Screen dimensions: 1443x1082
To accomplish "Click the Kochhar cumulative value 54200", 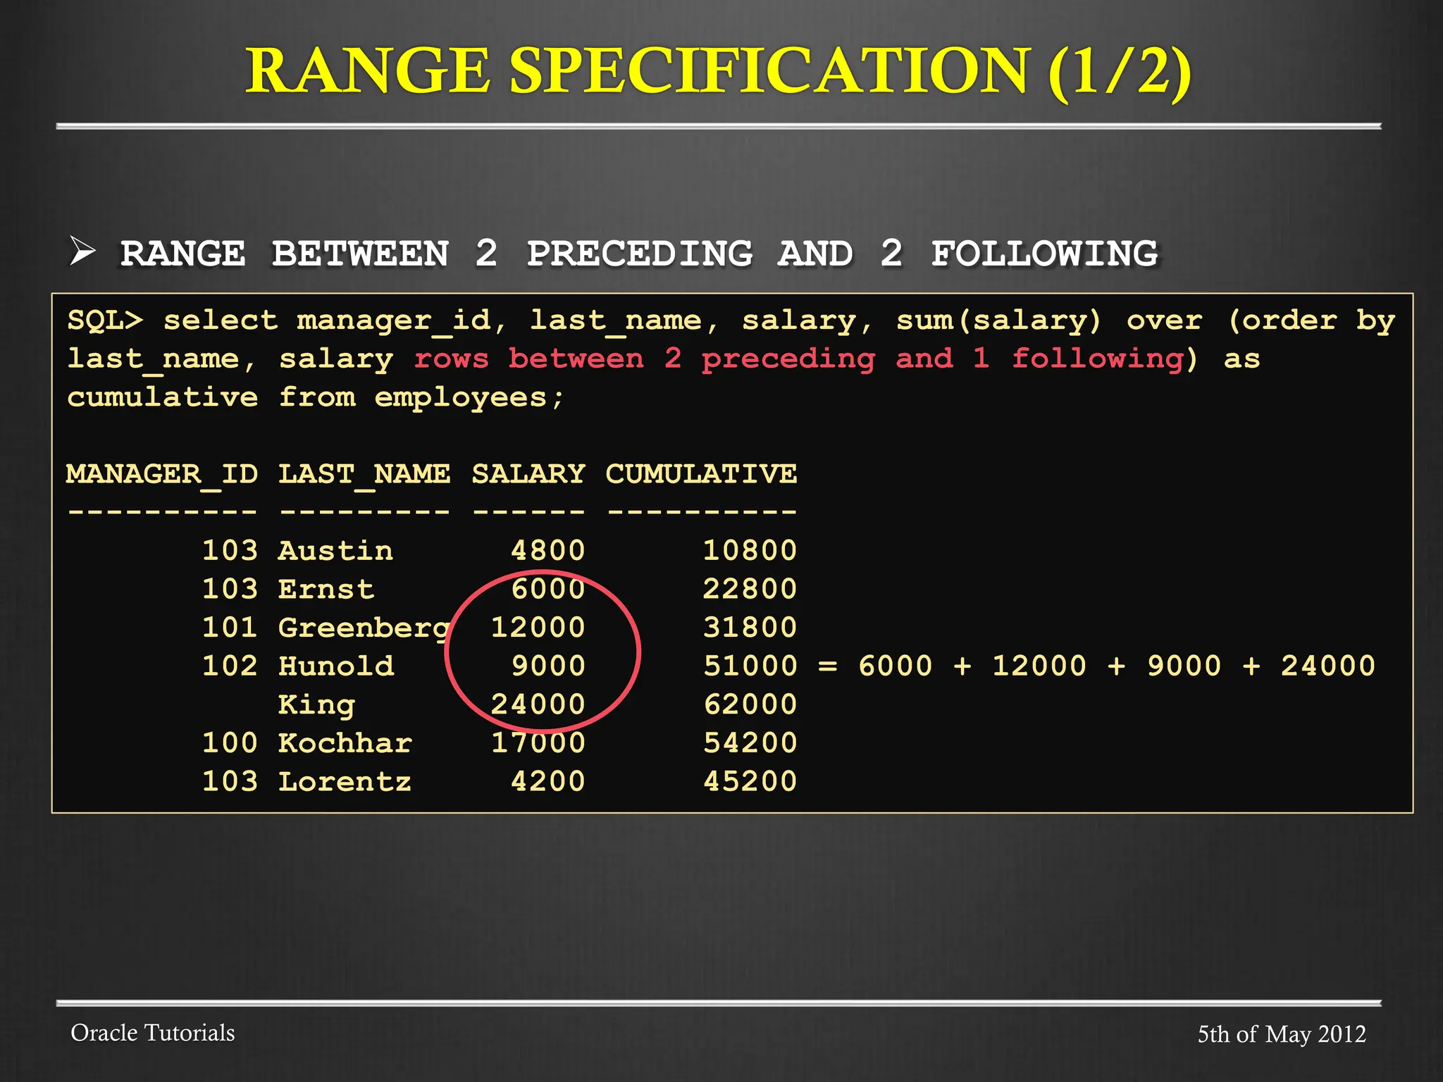I will click(x=750, y=743).
